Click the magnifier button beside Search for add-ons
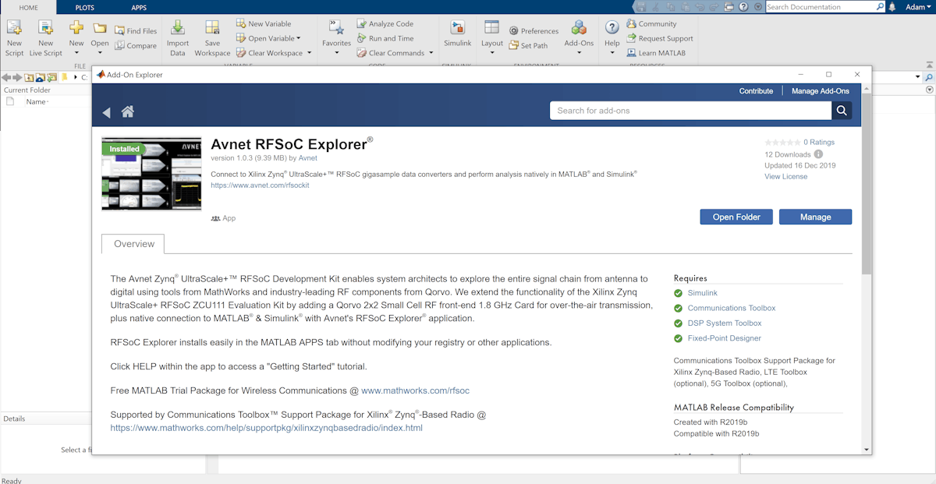This screenshot has width=936, height=484. click(x=842, y=111)
